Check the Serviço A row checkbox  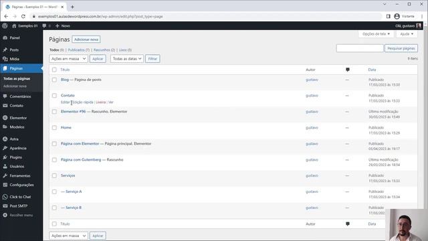click(x=54, y=191)
